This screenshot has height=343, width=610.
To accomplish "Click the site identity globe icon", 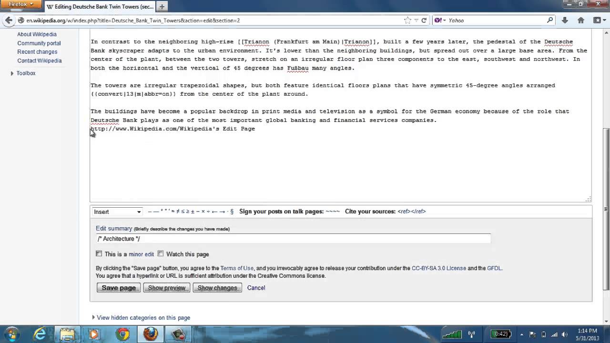I will tap(21, 20).
